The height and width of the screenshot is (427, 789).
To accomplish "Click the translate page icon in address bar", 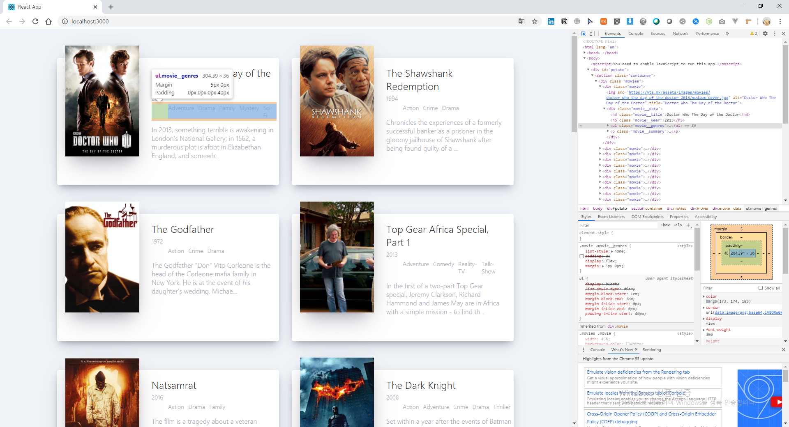I will pos(521,21).
